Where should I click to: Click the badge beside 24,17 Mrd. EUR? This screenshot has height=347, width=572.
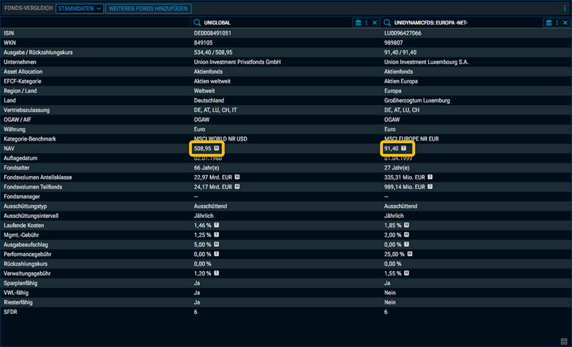(x=237, y=186)
